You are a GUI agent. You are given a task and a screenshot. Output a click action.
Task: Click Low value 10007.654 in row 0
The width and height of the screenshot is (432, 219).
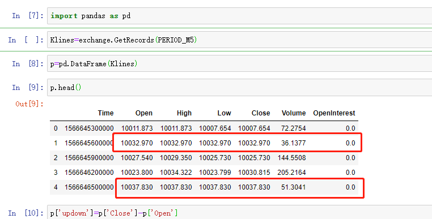pos(215,128)
